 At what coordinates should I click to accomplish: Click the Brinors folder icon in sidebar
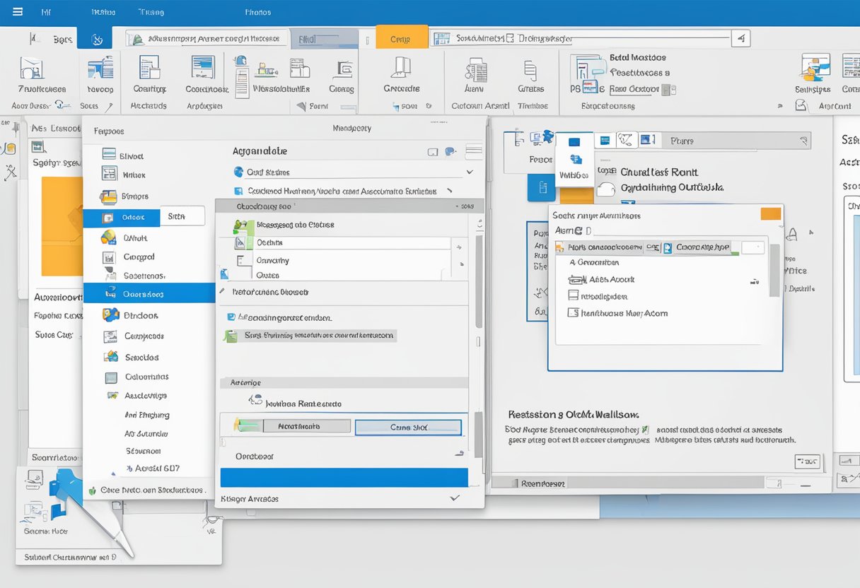pos(109,196)
